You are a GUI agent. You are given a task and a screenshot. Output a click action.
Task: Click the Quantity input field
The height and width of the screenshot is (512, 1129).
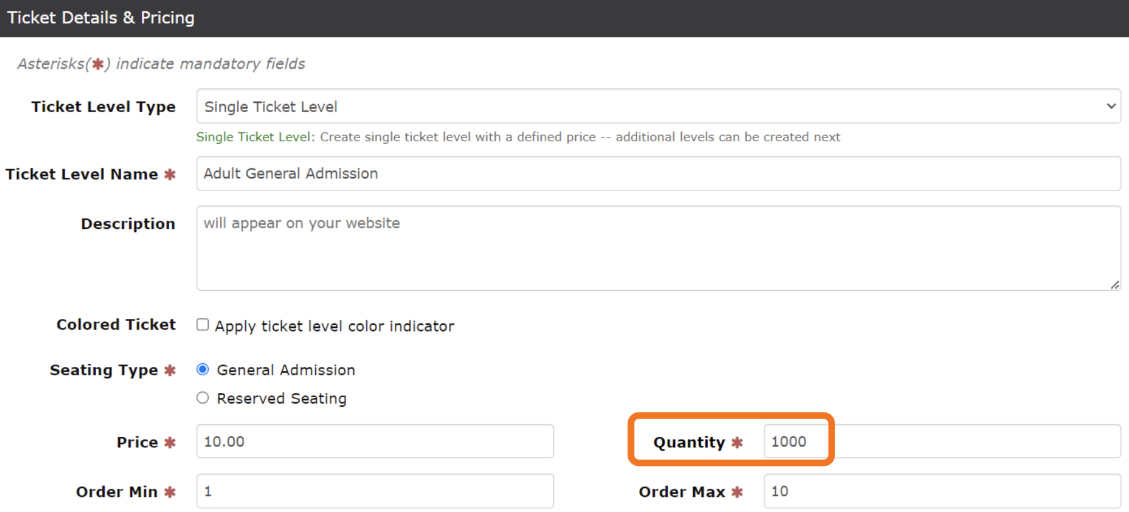(941, 441)
